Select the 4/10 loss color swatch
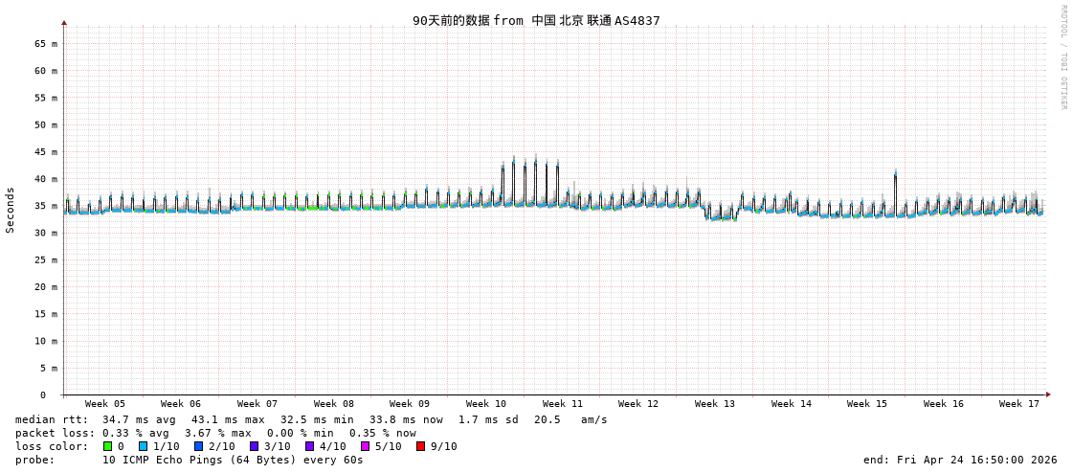The height and width of the screenshot is (473, 1073). [x=309, y=446]
